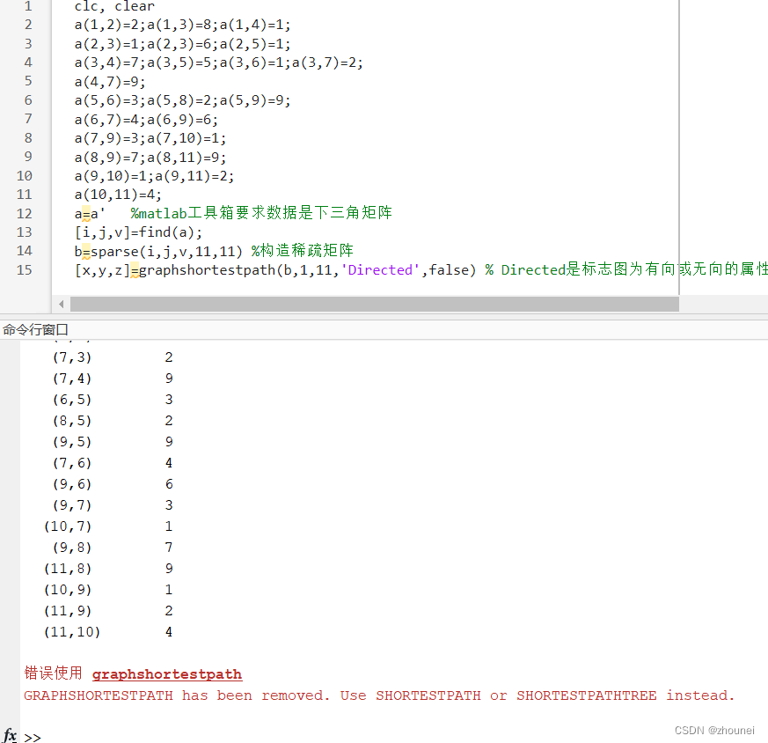Click the left arrow of the horizontal scrollbar
Screen dimensions: 768x743
coord(60,303)
